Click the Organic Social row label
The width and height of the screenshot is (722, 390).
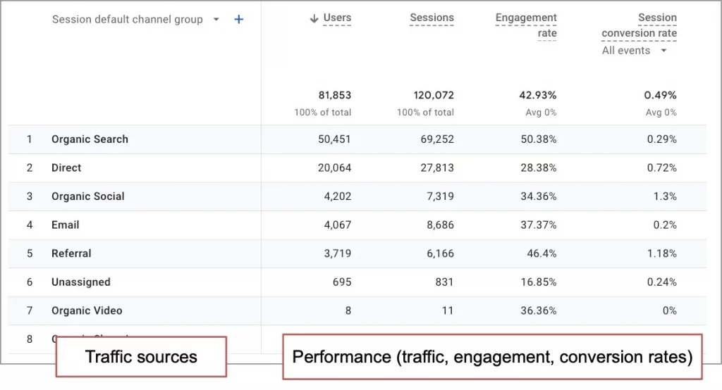(87, 196)
